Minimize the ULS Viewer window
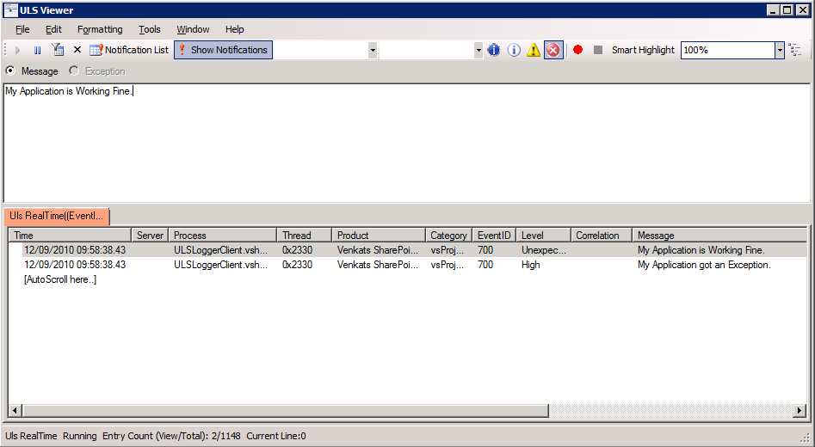Image resolution: width=815 pixels, height=447 pixels. [774, 9]
